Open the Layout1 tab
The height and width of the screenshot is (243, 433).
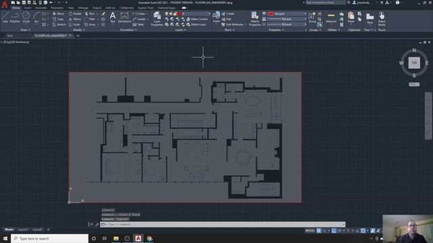(22, 230)
